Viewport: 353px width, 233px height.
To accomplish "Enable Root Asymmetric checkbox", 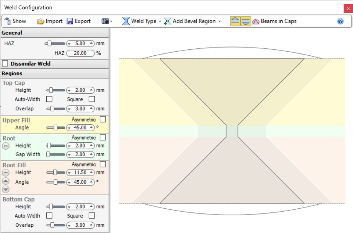I will (x=103, y=138).
